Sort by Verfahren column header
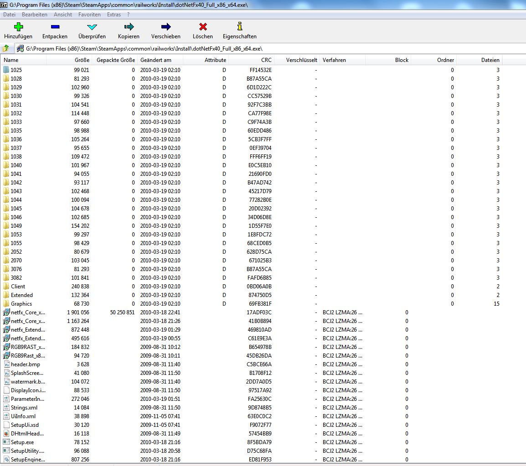The width and height of the screenshot is (526, 466). 342,60
